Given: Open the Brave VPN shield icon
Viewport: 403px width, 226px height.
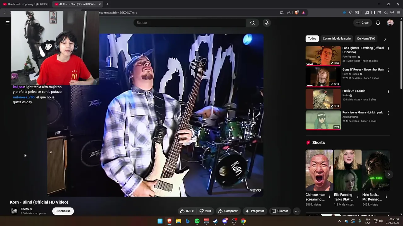Looking at the screenshot, I should (x=392, y=13).
